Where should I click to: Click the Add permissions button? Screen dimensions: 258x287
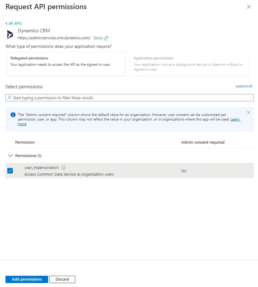tap(27, 279)
